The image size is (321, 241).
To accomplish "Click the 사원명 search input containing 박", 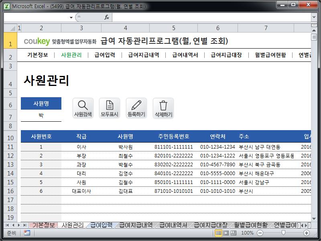I will [x=41, y=116].
